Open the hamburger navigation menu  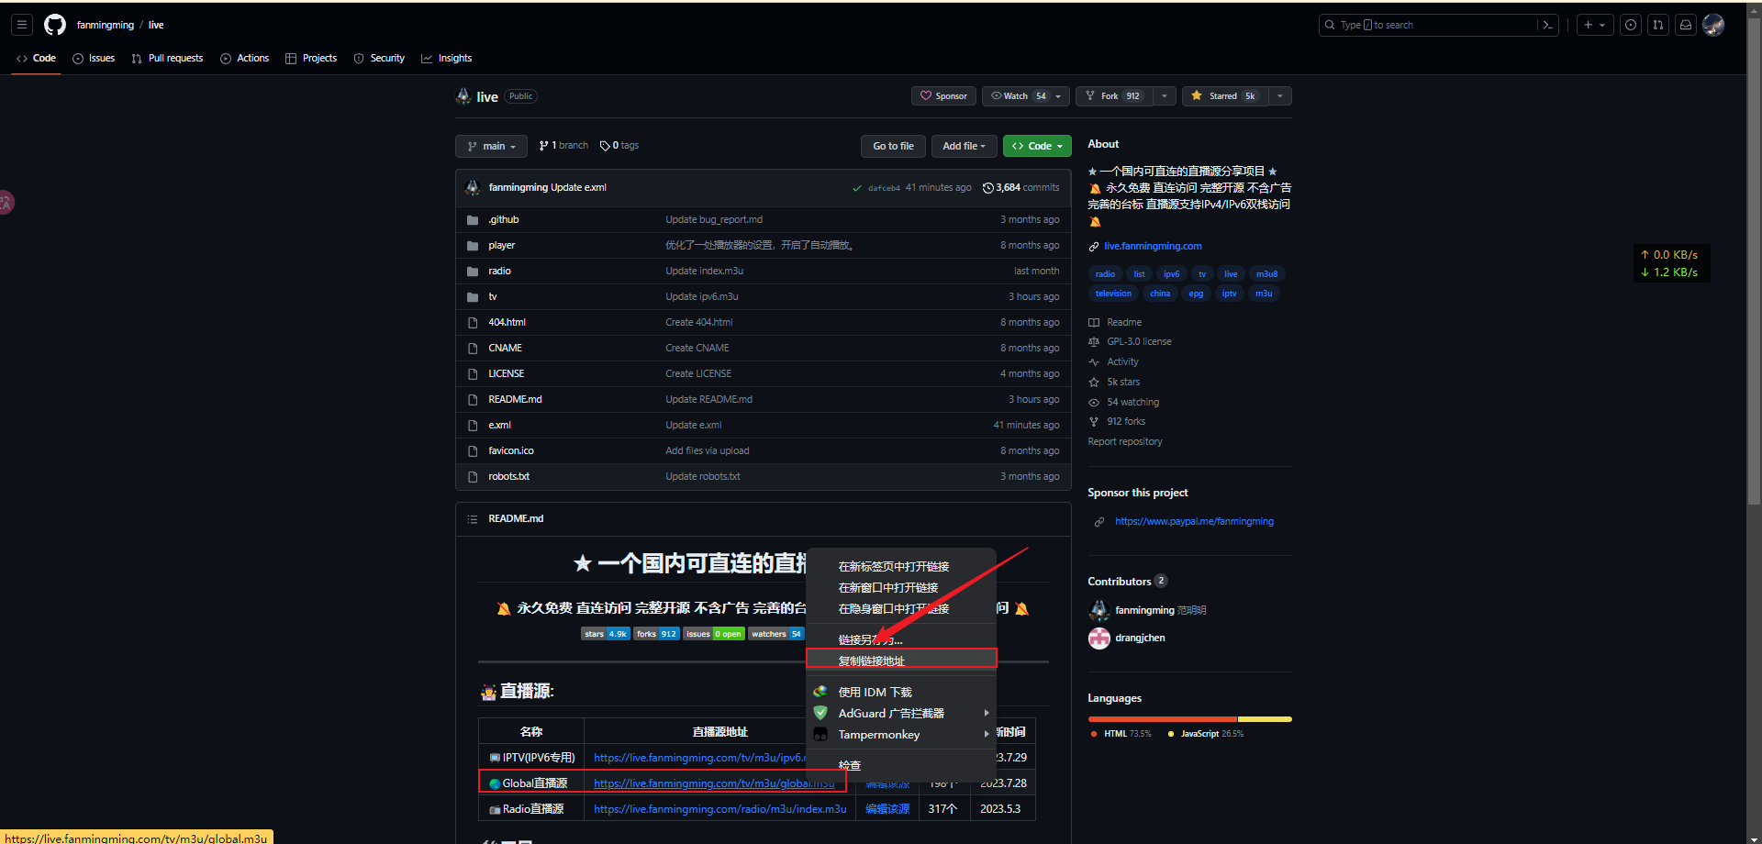(x=21, y=25)
